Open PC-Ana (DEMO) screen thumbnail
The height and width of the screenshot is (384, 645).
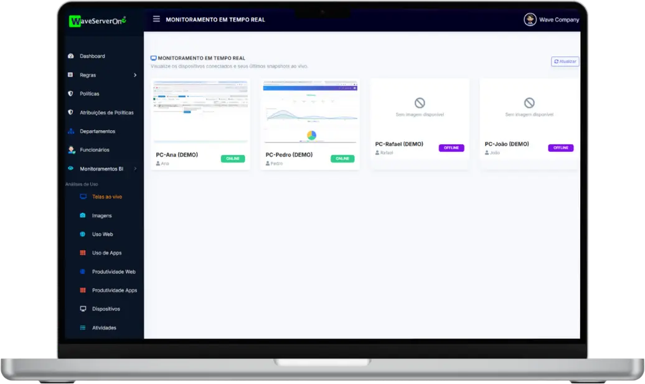point(200,111)
